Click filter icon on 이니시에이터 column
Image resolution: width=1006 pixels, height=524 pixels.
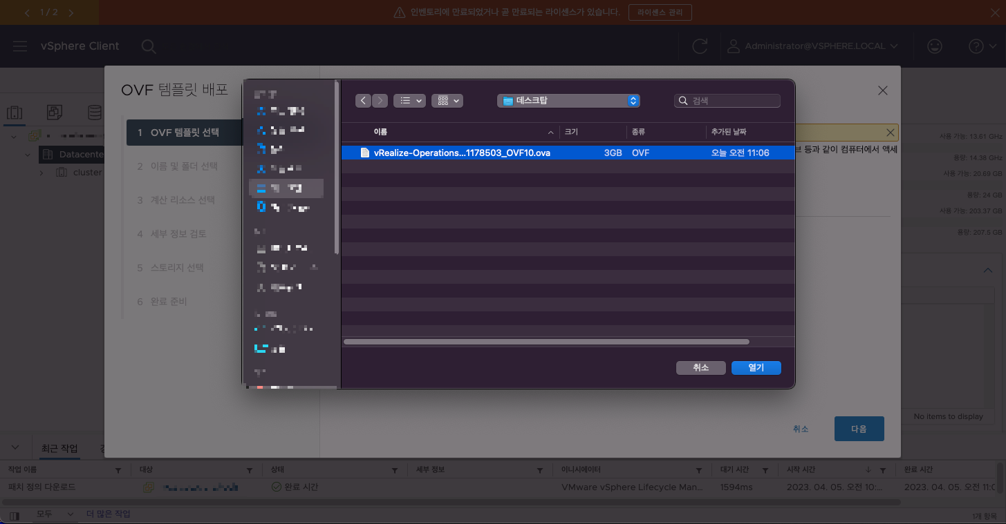(698, 470)
